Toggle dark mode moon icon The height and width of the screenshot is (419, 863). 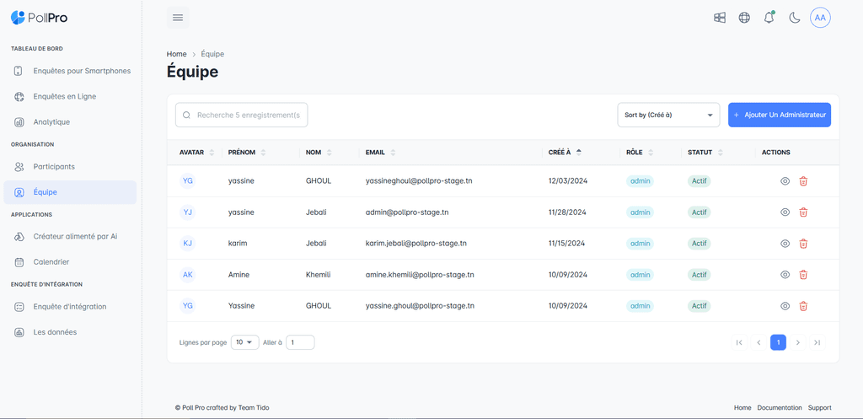[x=794, y=18]
